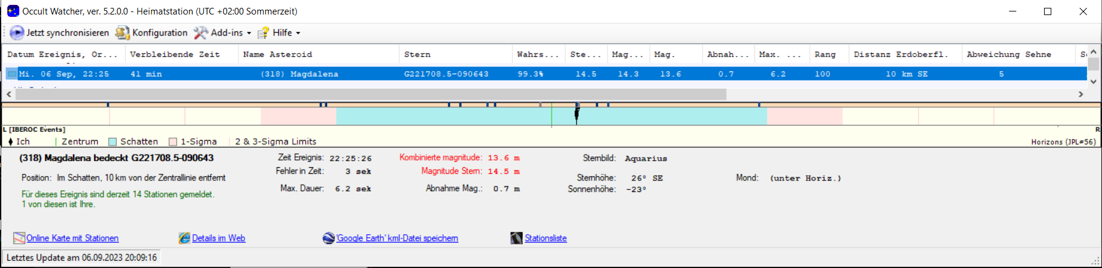Screen dimensions: 1102x268
Task: Click the Online Karte map icon
Action: [19, 238]
